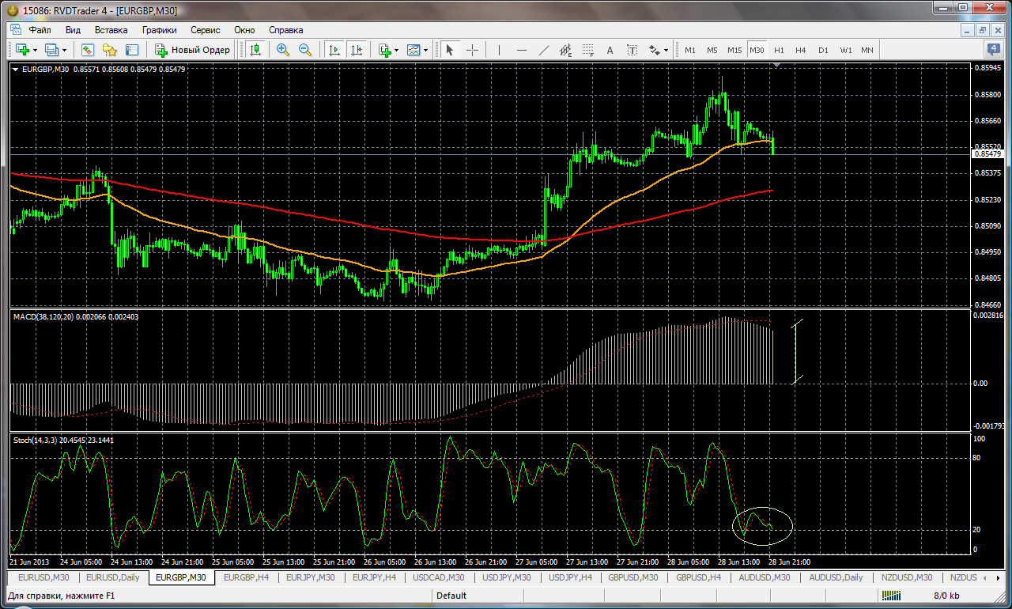Select the cursor arrow tool
Viewport: 1012px width, 609px height.
(x=450, y=50)
